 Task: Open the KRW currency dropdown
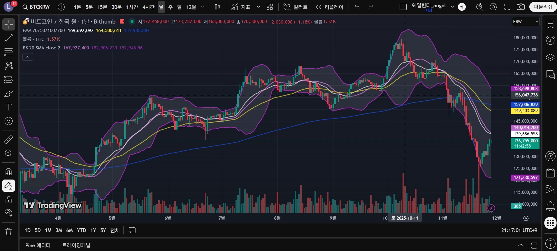[526, 21]
